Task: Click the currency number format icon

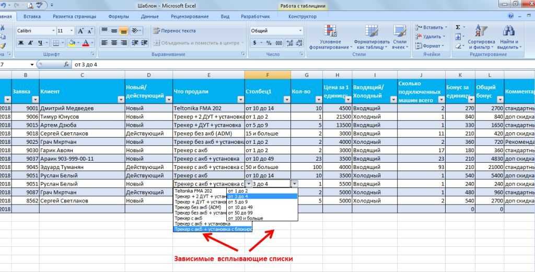Action: 254,43
